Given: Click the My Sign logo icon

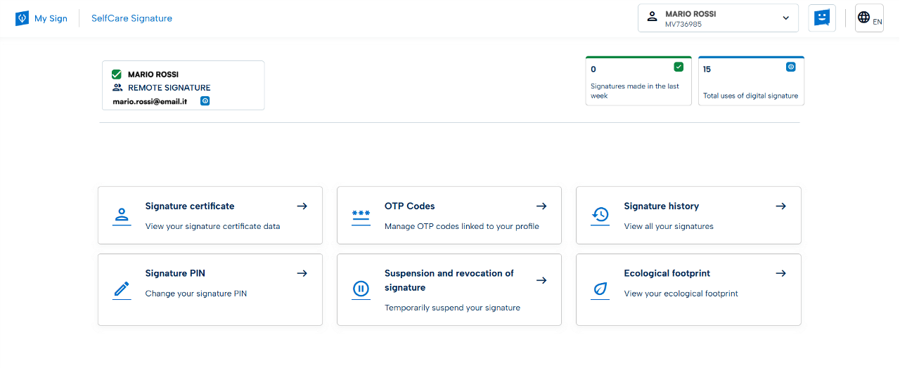Looking at the screenshot, I should click(22, 18).
